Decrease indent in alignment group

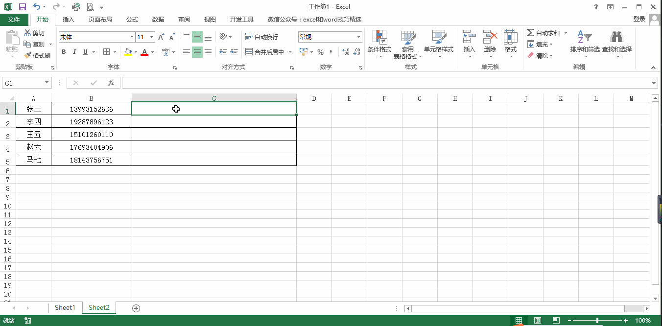click(223, 52)
